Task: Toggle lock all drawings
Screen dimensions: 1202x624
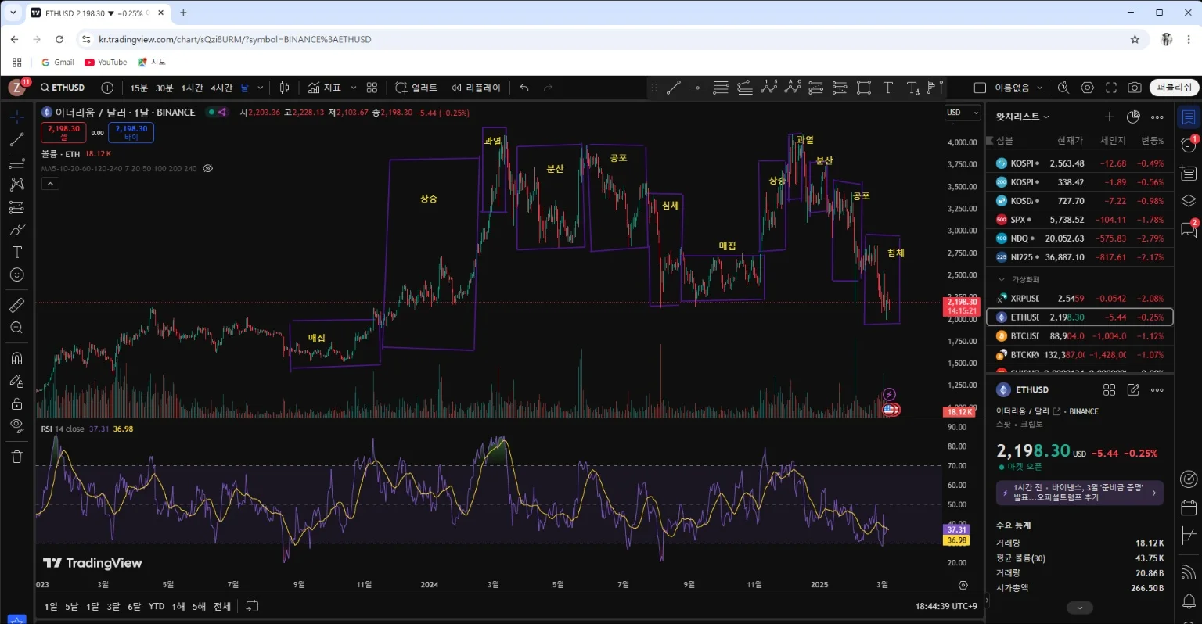Action: [x=16, y=403]
